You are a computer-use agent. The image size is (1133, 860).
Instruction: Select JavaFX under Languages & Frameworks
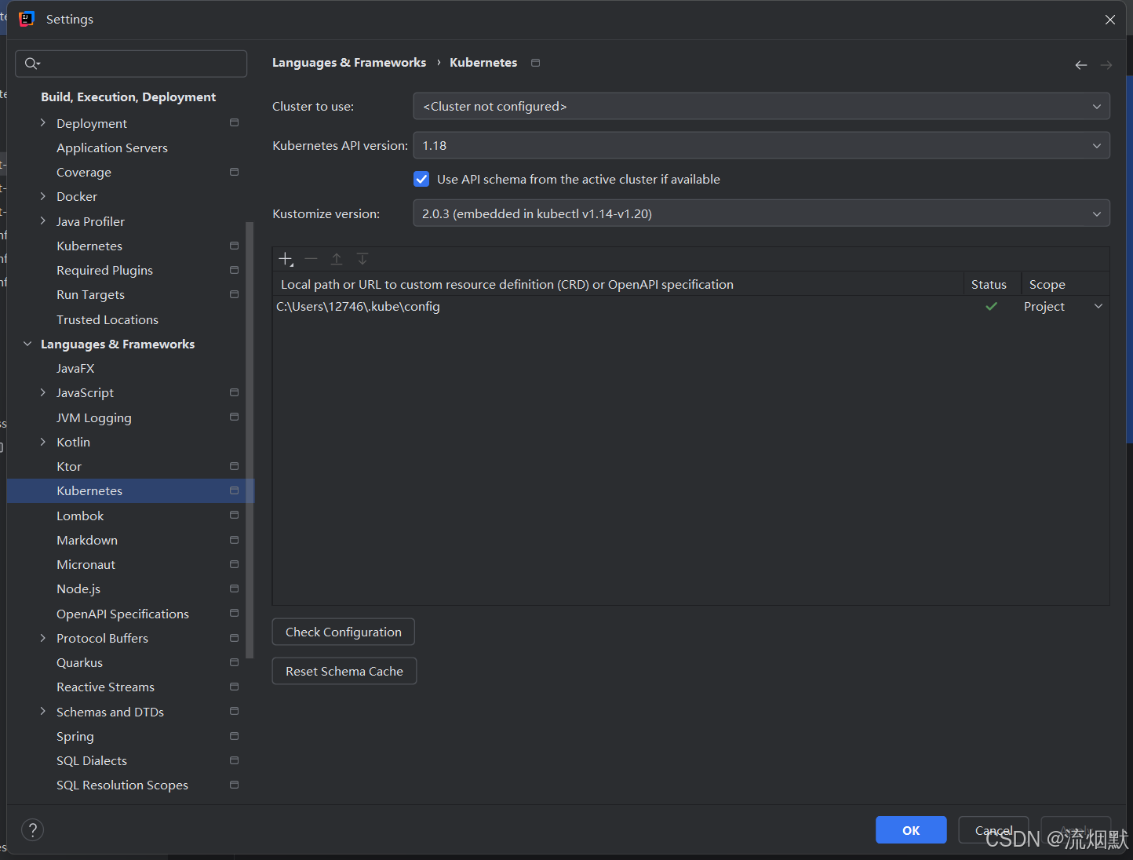click(x=75, y=368)
